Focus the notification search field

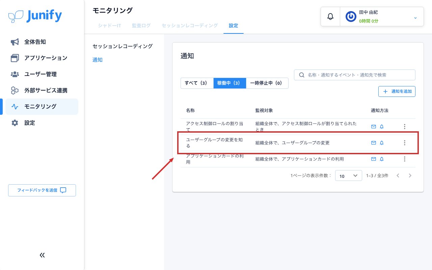pos(355,75)
